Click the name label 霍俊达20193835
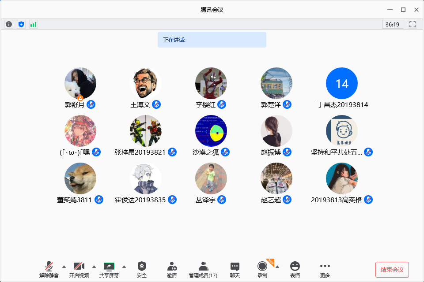The image size is (424, 282). (140, 200)
